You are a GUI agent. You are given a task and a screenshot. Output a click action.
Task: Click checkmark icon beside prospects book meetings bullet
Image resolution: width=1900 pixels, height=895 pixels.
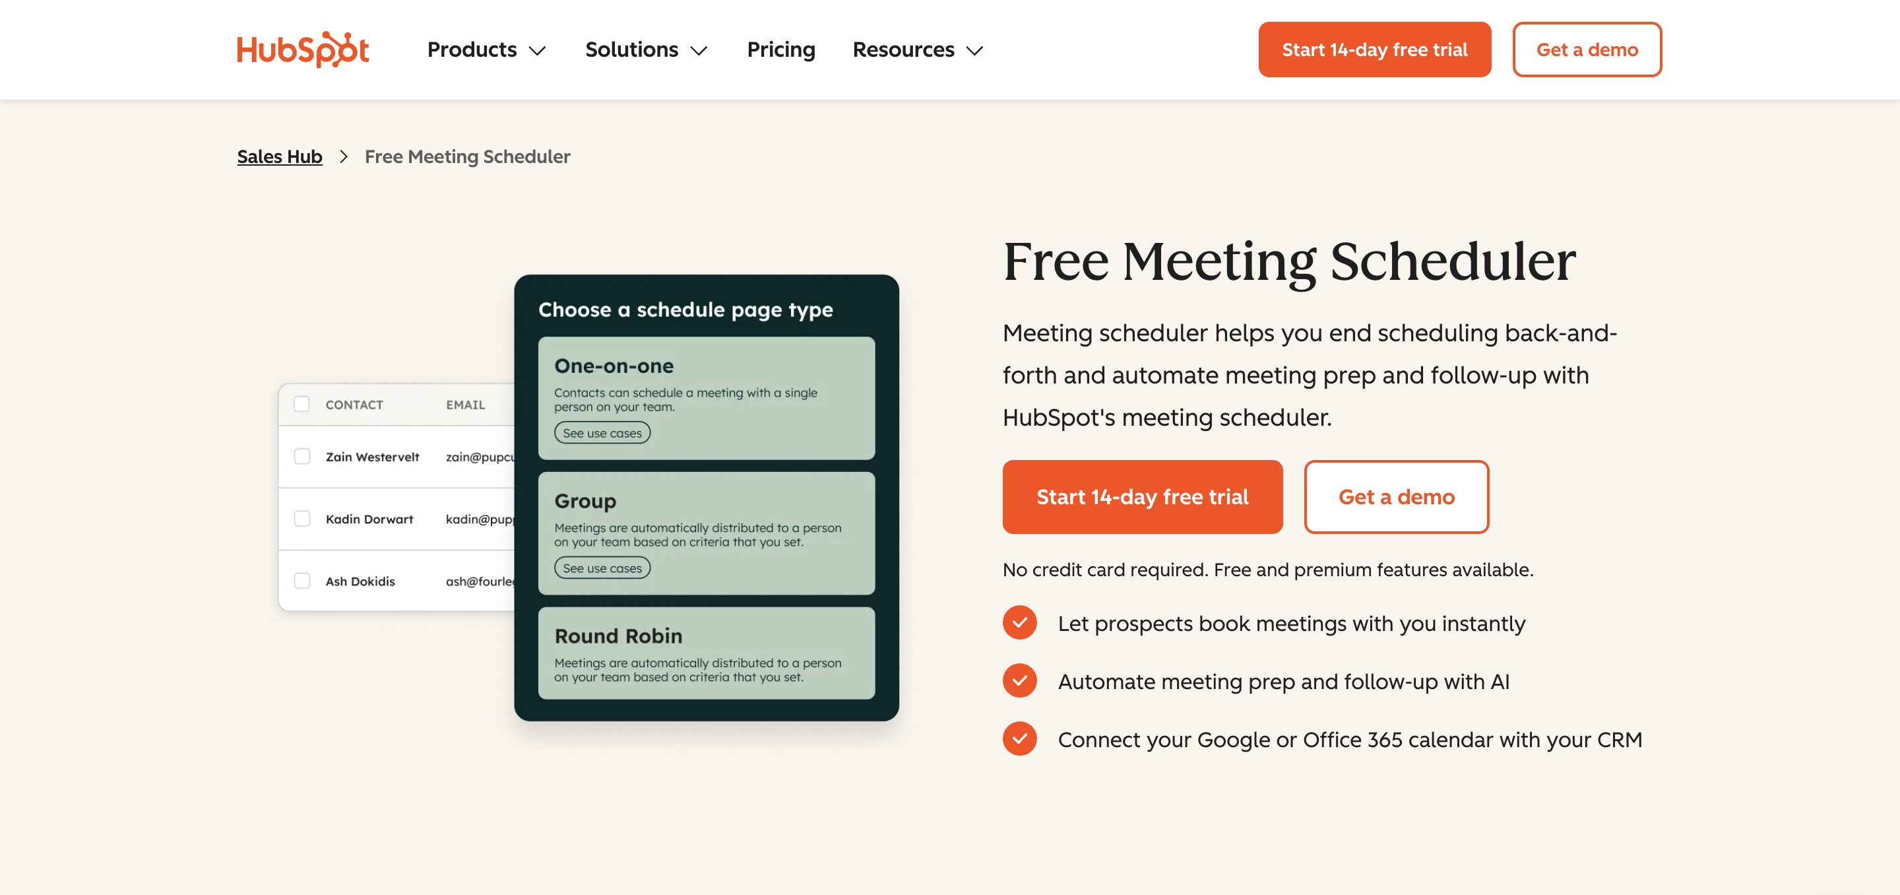point(1019,622)
